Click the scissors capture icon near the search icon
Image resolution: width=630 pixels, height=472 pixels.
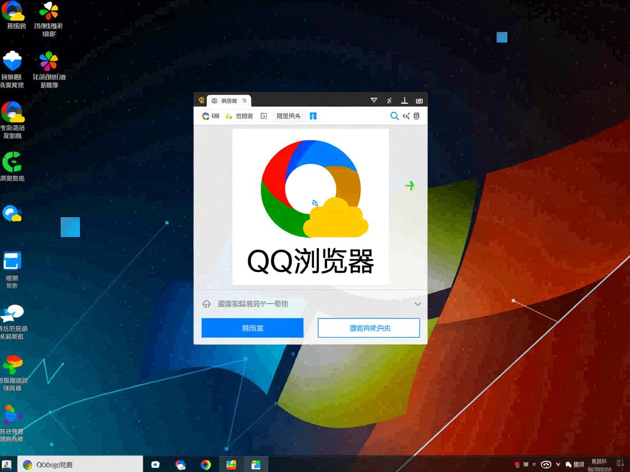coord(406,116)
